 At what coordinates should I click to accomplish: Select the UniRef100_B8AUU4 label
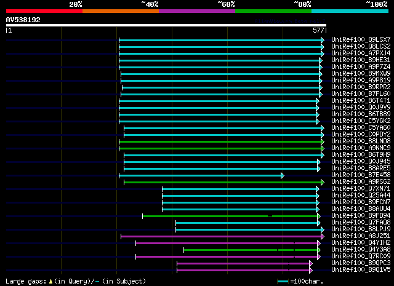[x=361, y=209]
